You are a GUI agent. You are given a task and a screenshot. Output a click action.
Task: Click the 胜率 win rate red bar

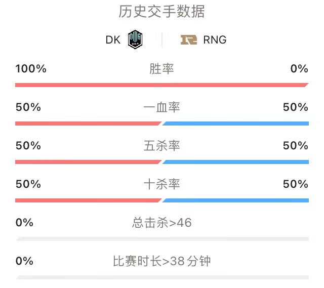[x=162, y=85]
